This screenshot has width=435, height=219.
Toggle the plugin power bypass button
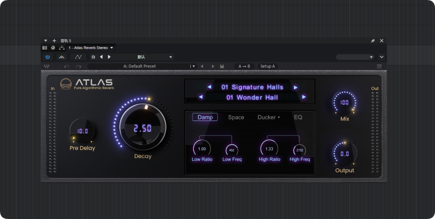click(x=48, y=57)
